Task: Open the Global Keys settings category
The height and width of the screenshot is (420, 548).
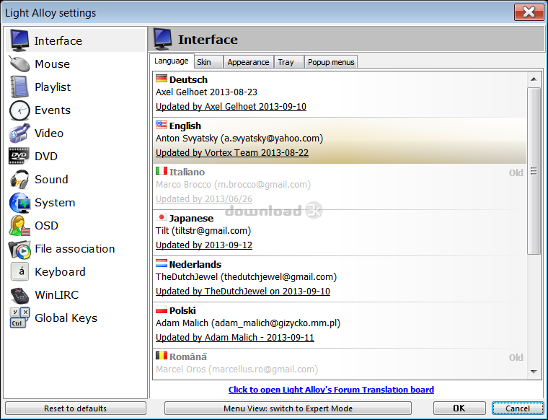Action: click(75, 318)
